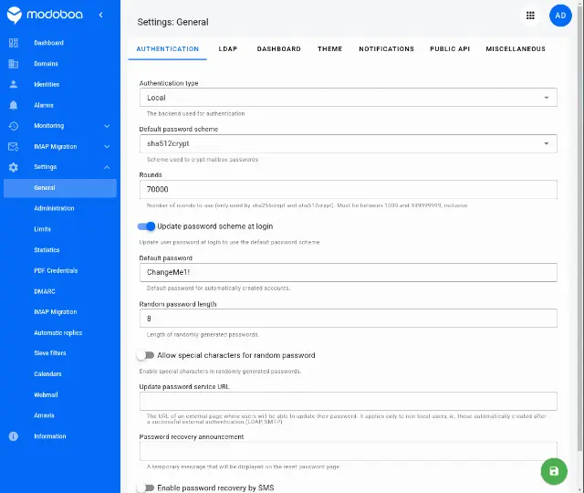Switch to the Miscellaneous tab

(516, 48)
